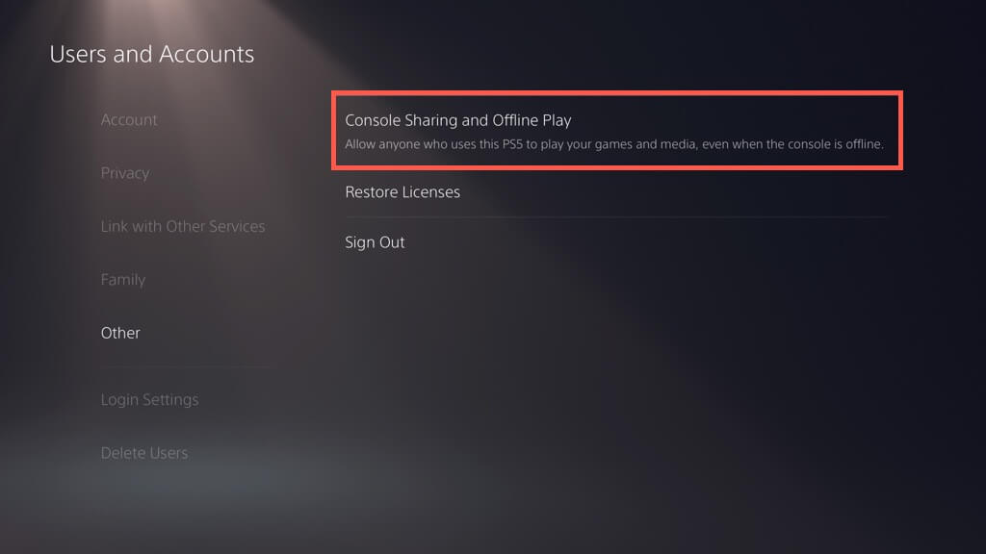Select the Other category in sidebar

pos(120,333)
